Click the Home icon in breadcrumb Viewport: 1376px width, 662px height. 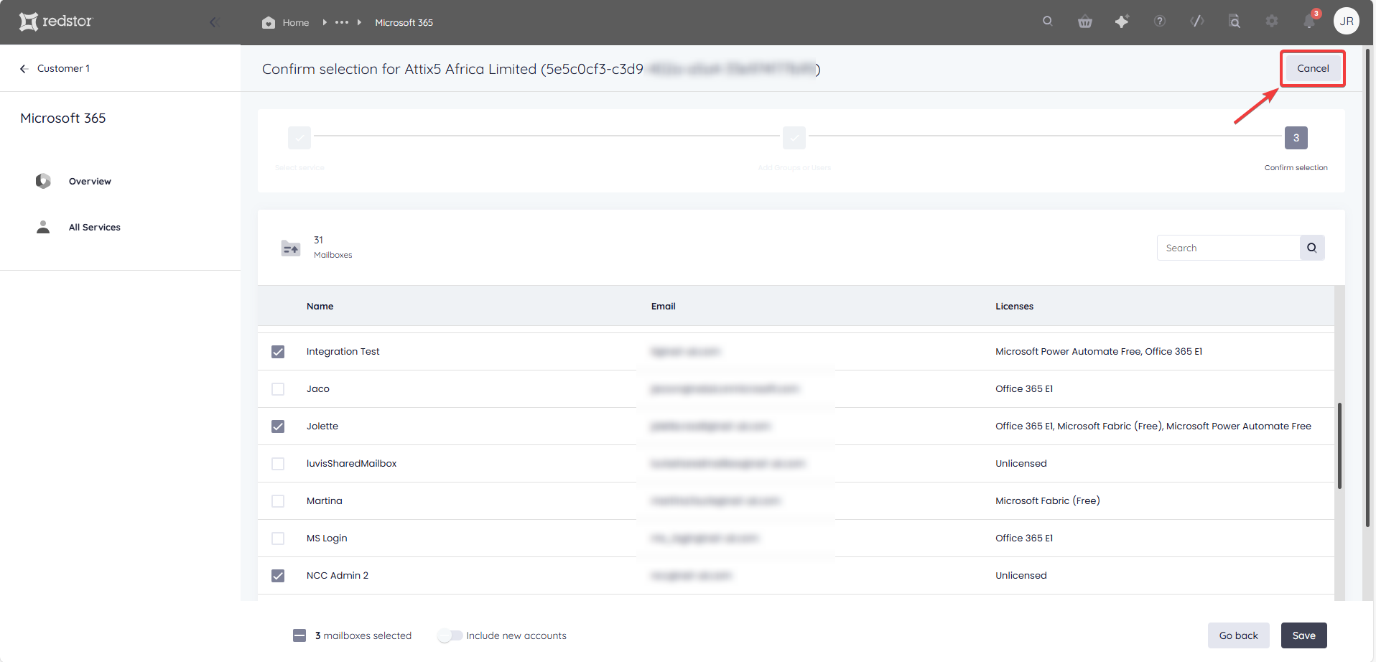[x=269, y=22]
